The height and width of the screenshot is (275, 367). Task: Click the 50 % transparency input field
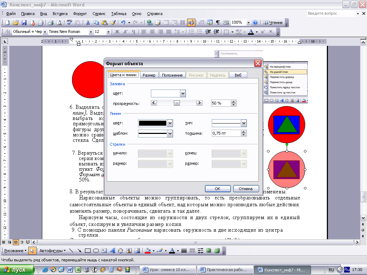pyautogui.click(x=221, y=103)
